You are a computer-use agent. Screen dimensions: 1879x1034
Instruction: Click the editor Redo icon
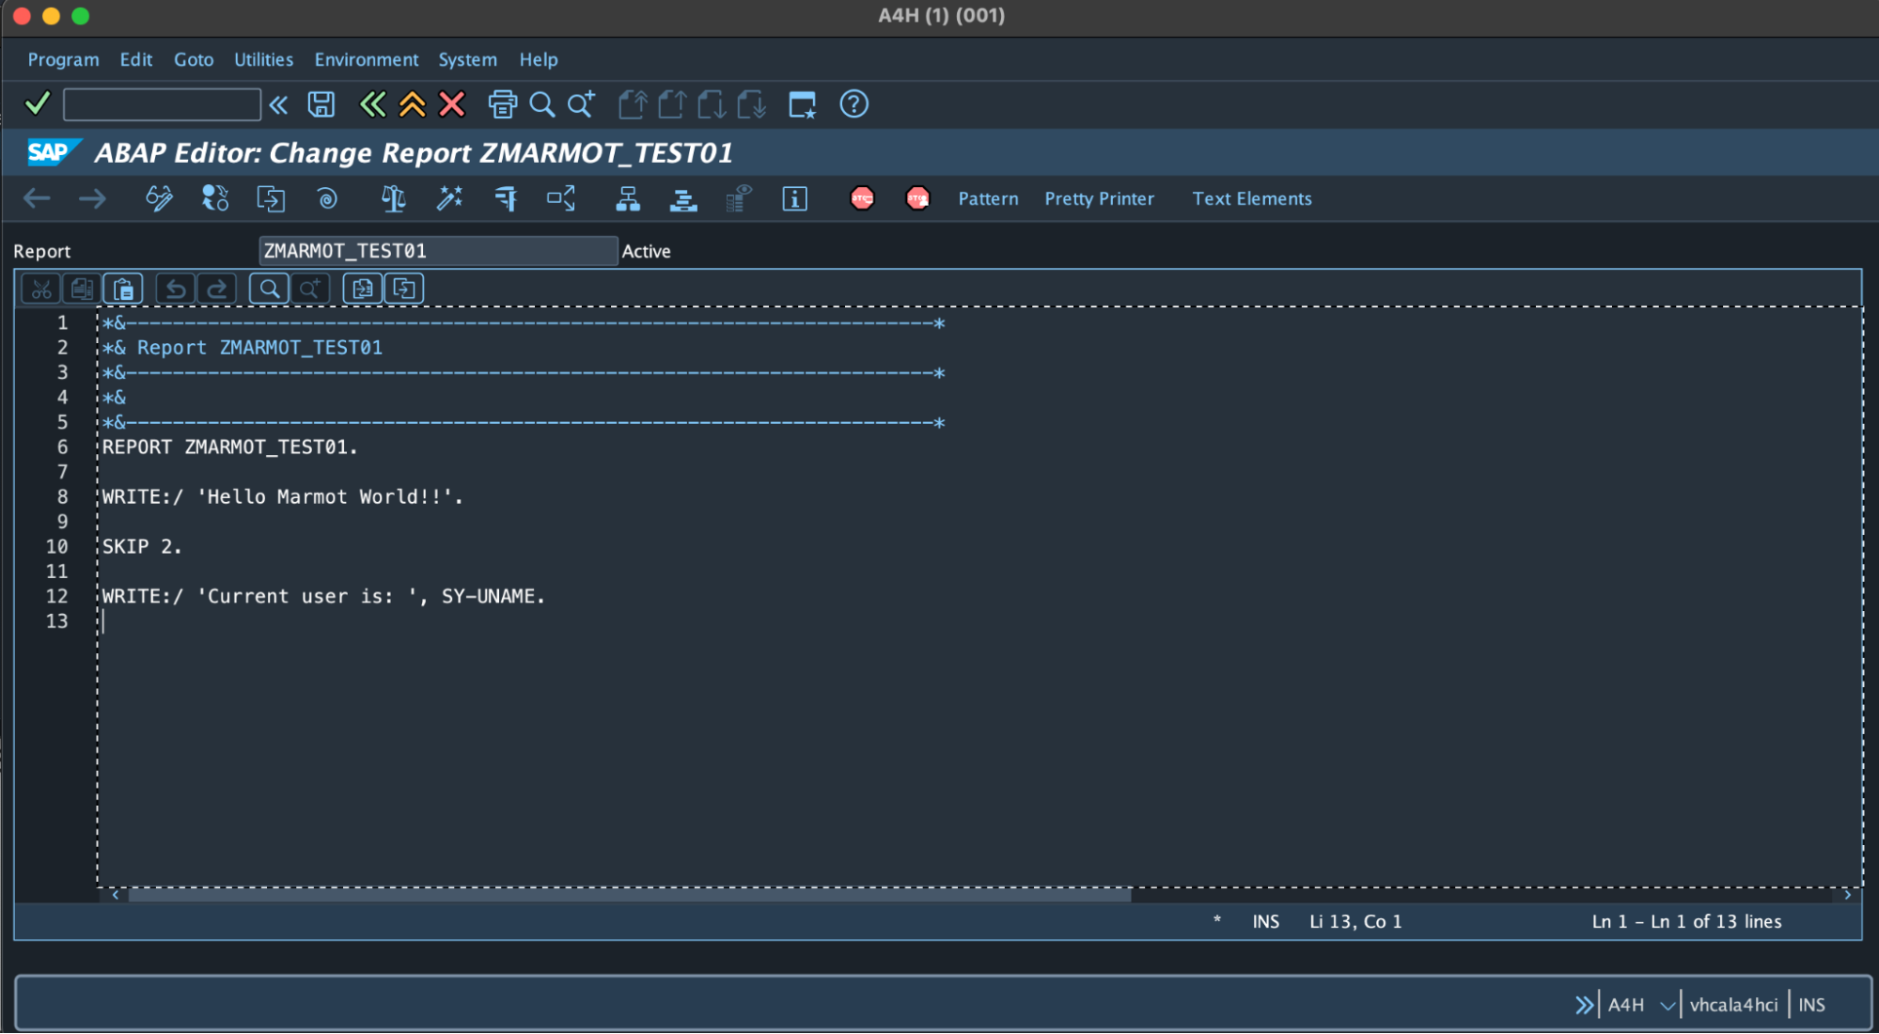point(216,289)
